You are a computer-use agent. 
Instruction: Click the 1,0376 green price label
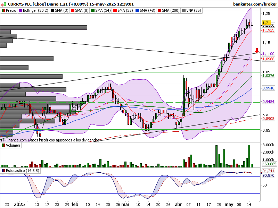(268, 76)
